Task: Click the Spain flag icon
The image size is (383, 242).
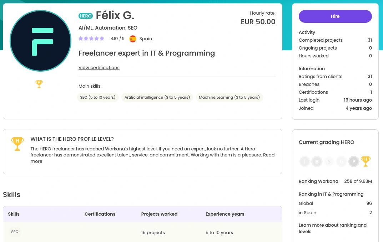Action: pos(133,39)
